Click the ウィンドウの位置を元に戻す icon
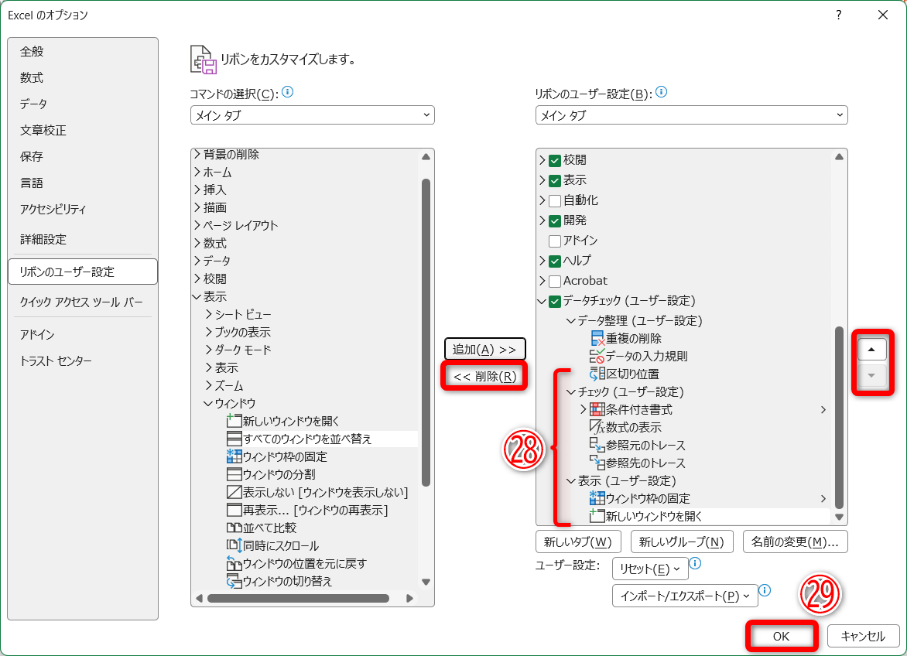 (x=234, y=563)
